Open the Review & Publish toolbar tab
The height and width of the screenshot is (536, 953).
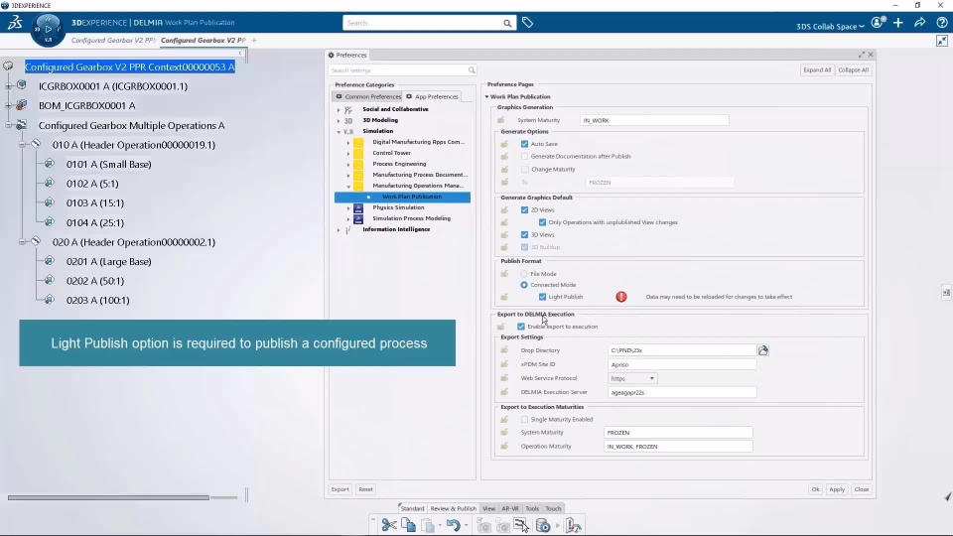coord(454,508)
